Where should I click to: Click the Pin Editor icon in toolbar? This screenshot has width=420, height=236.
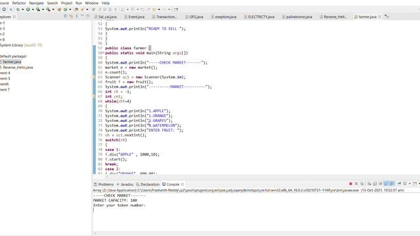pyautogui.click(x=176, y=9)
